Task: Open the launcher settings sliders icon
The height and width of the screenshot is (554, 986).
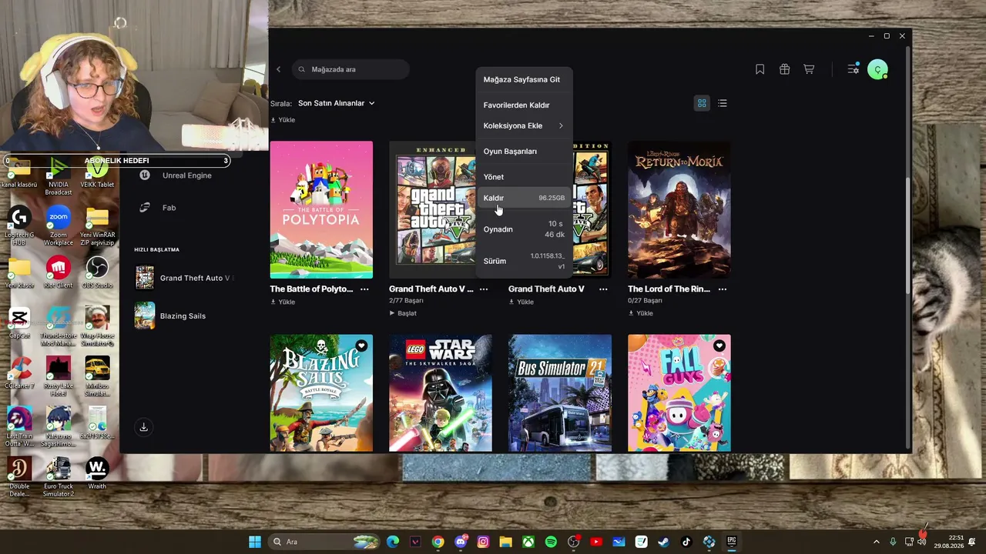Action: tap(853, 69)
